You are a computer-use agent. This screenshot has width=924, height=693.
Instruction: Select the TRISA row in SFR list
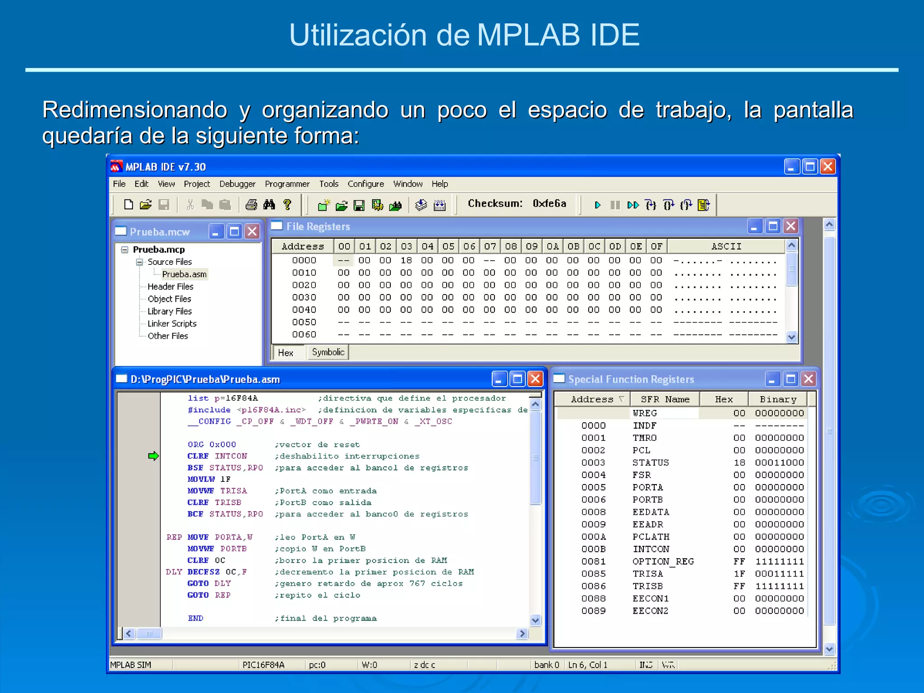682,574
